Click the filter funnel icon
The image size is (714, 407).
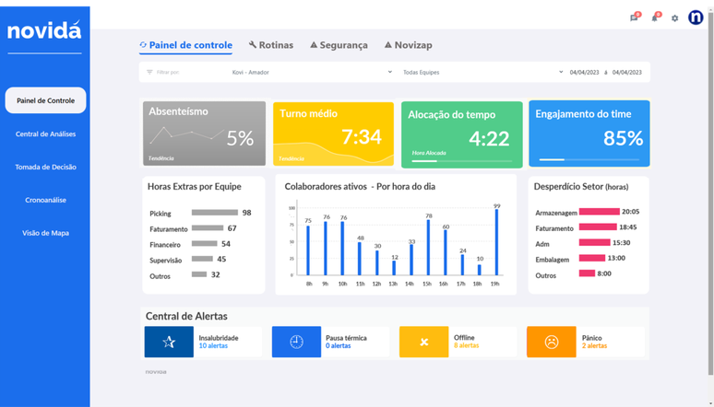point(149,73)
